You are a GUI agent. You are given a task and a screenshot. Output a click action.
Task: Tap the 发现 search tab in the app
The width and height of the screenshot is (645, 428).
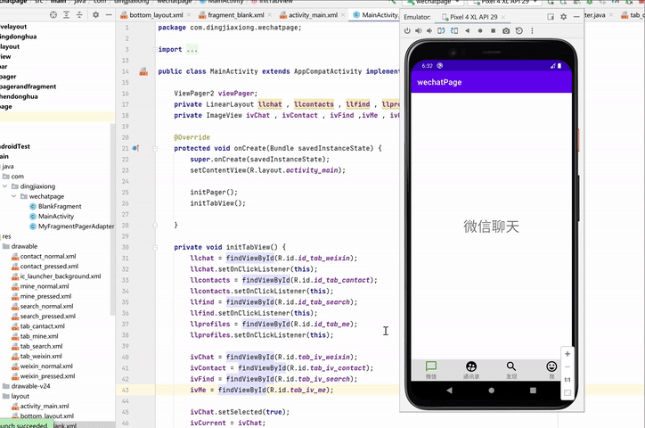[511, 369]
